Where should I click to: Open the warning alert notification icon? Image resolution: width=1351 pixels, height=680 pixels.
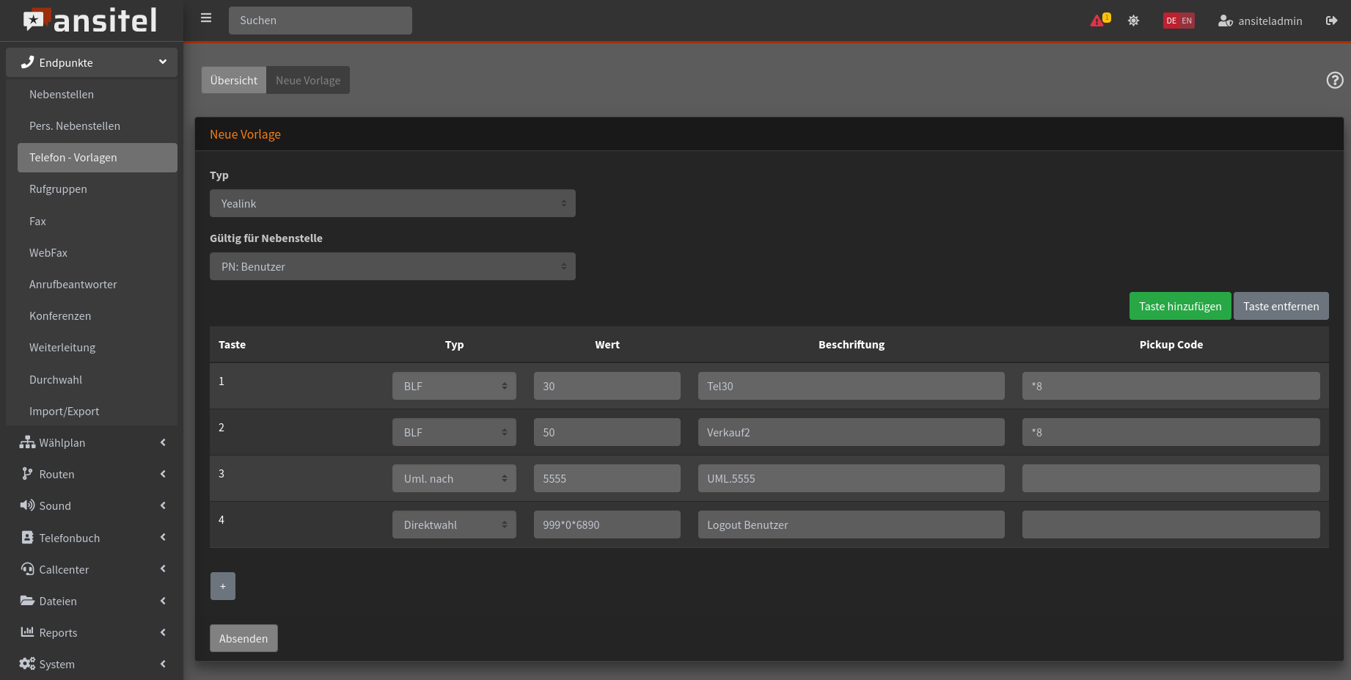[x=1099, y=21]
